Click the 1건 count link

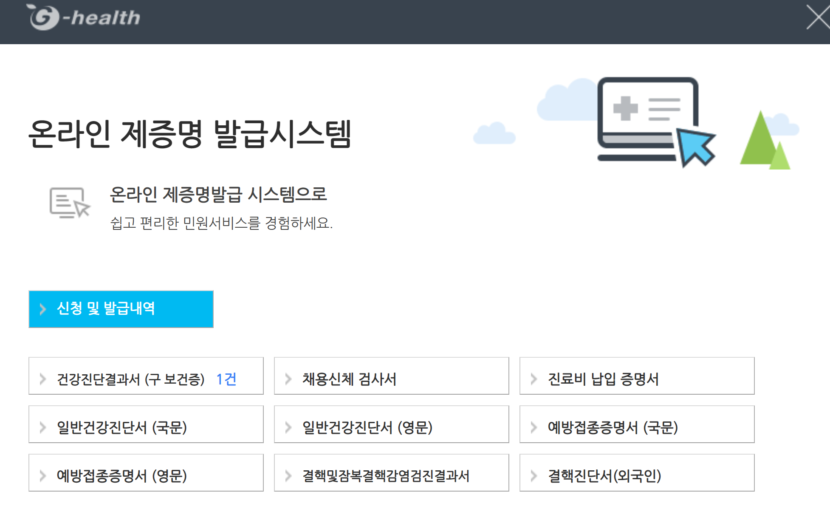[x=226, y=379]
